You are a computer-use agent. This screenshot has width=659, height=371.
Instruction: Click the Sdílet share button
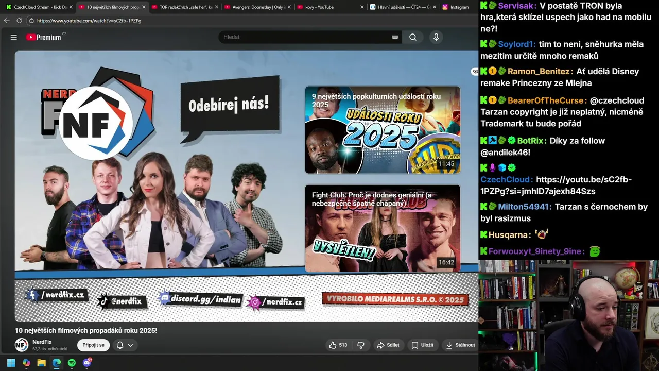point(388,345)
